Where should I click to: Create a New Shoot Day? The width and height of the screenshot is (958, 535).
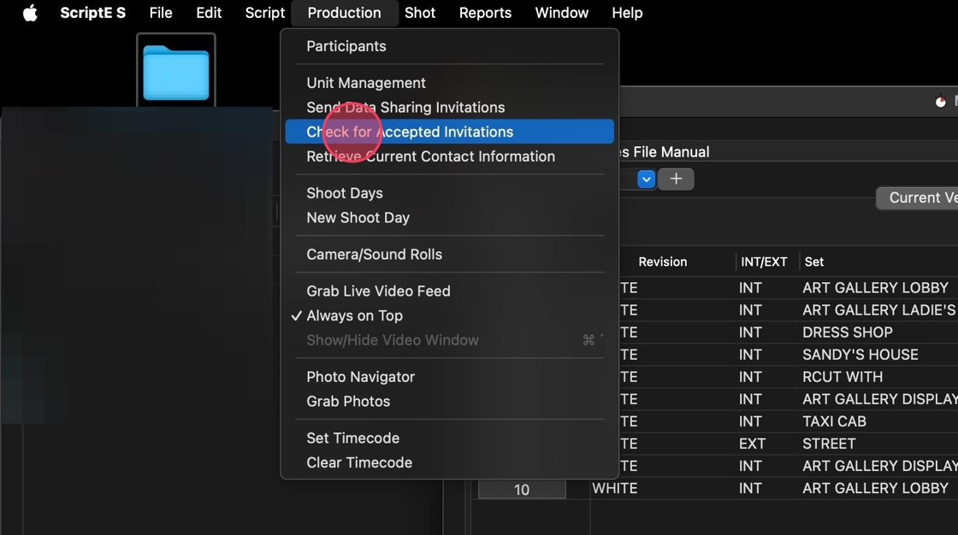tap(358, 218)
